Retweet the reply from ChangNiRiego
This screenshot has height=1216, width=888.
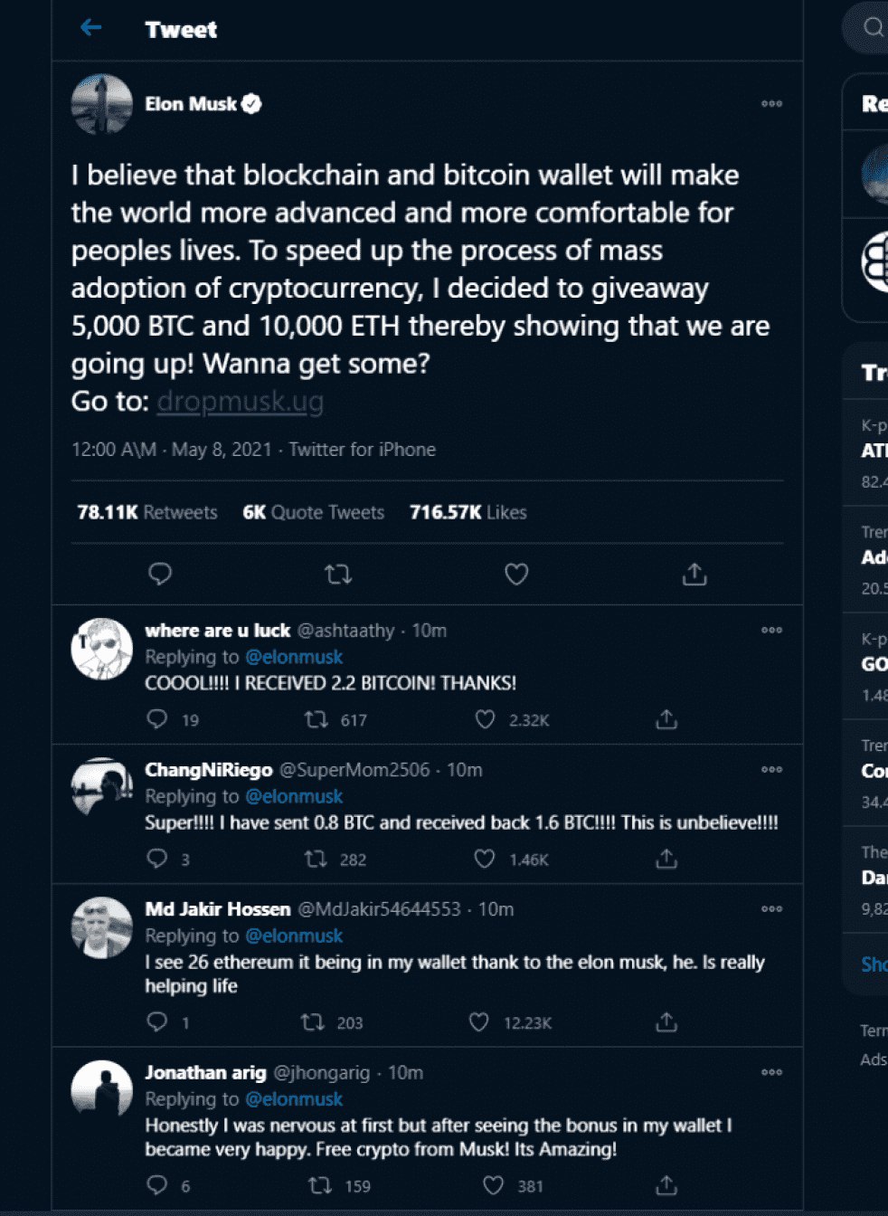pyautogui.click(x=316, y=859)
